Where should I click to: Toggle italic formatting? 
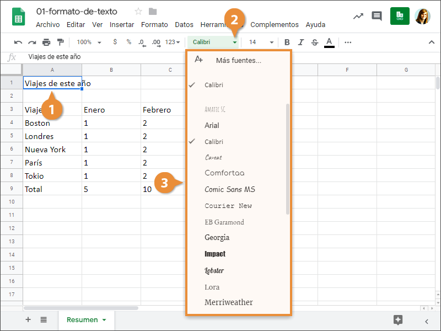(x=300, y=42)
